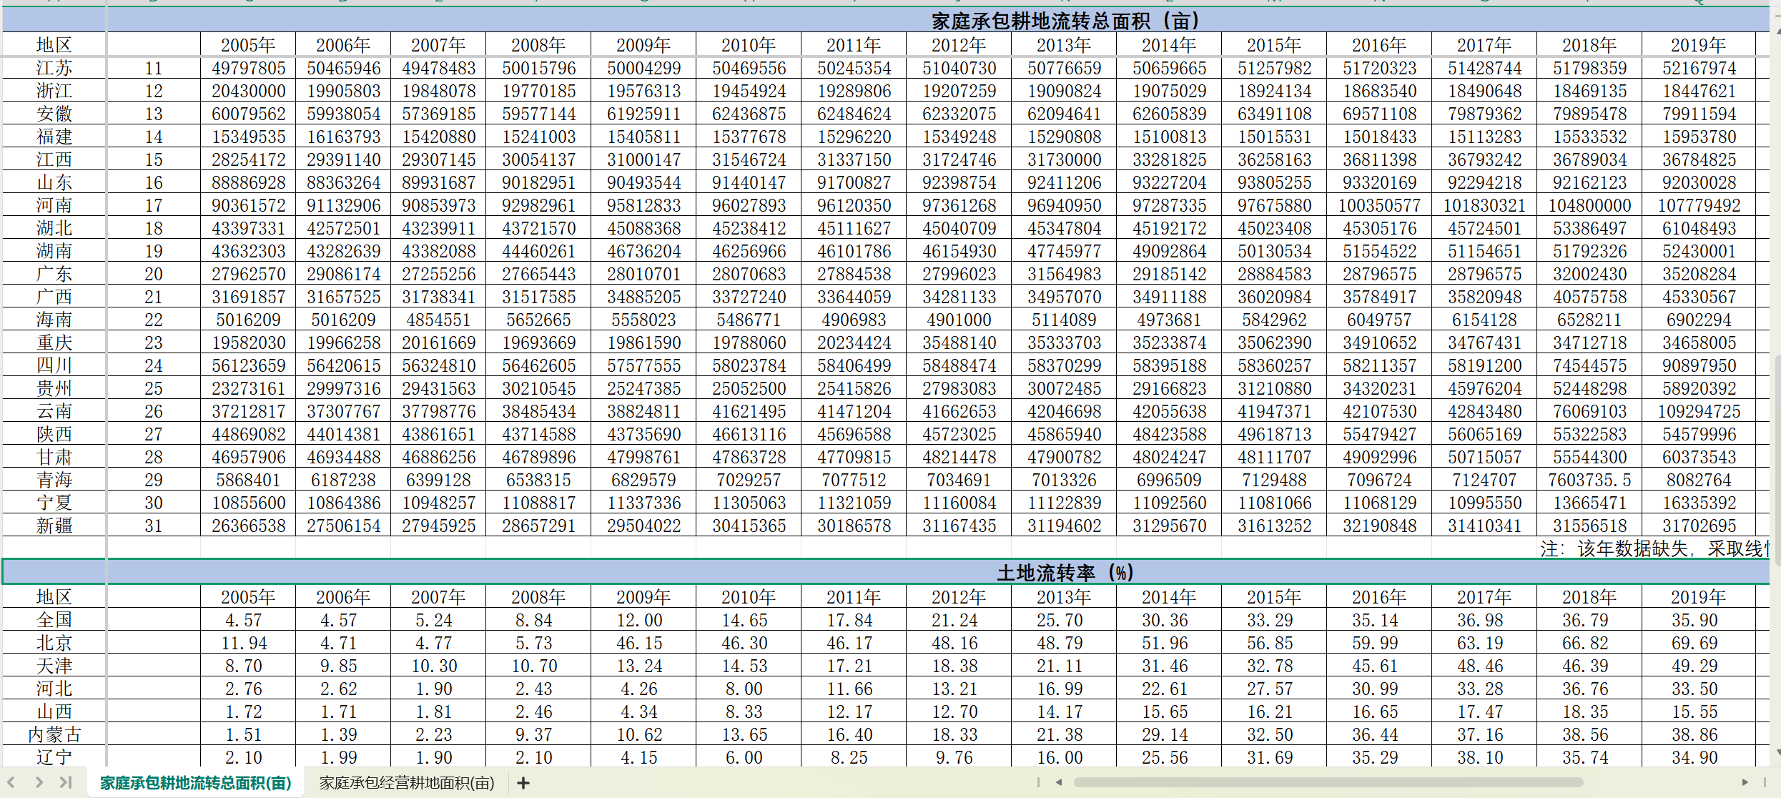Click the 2012年 column header in upper table
Image resolution: width=1781 pixels, height=798 pixels.
click(x=959, y=45)
